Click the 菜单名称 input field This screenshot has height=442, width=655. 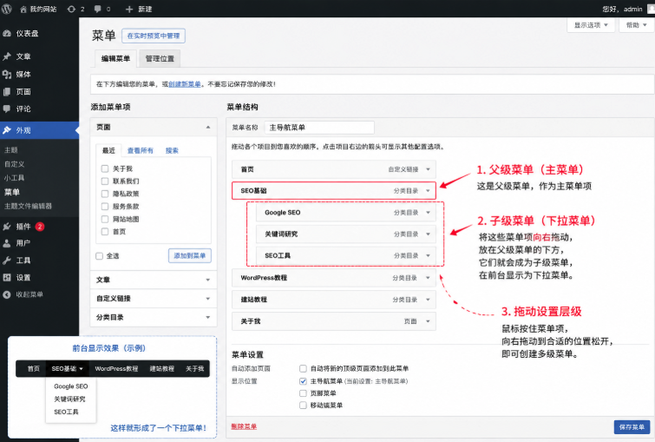319,128
